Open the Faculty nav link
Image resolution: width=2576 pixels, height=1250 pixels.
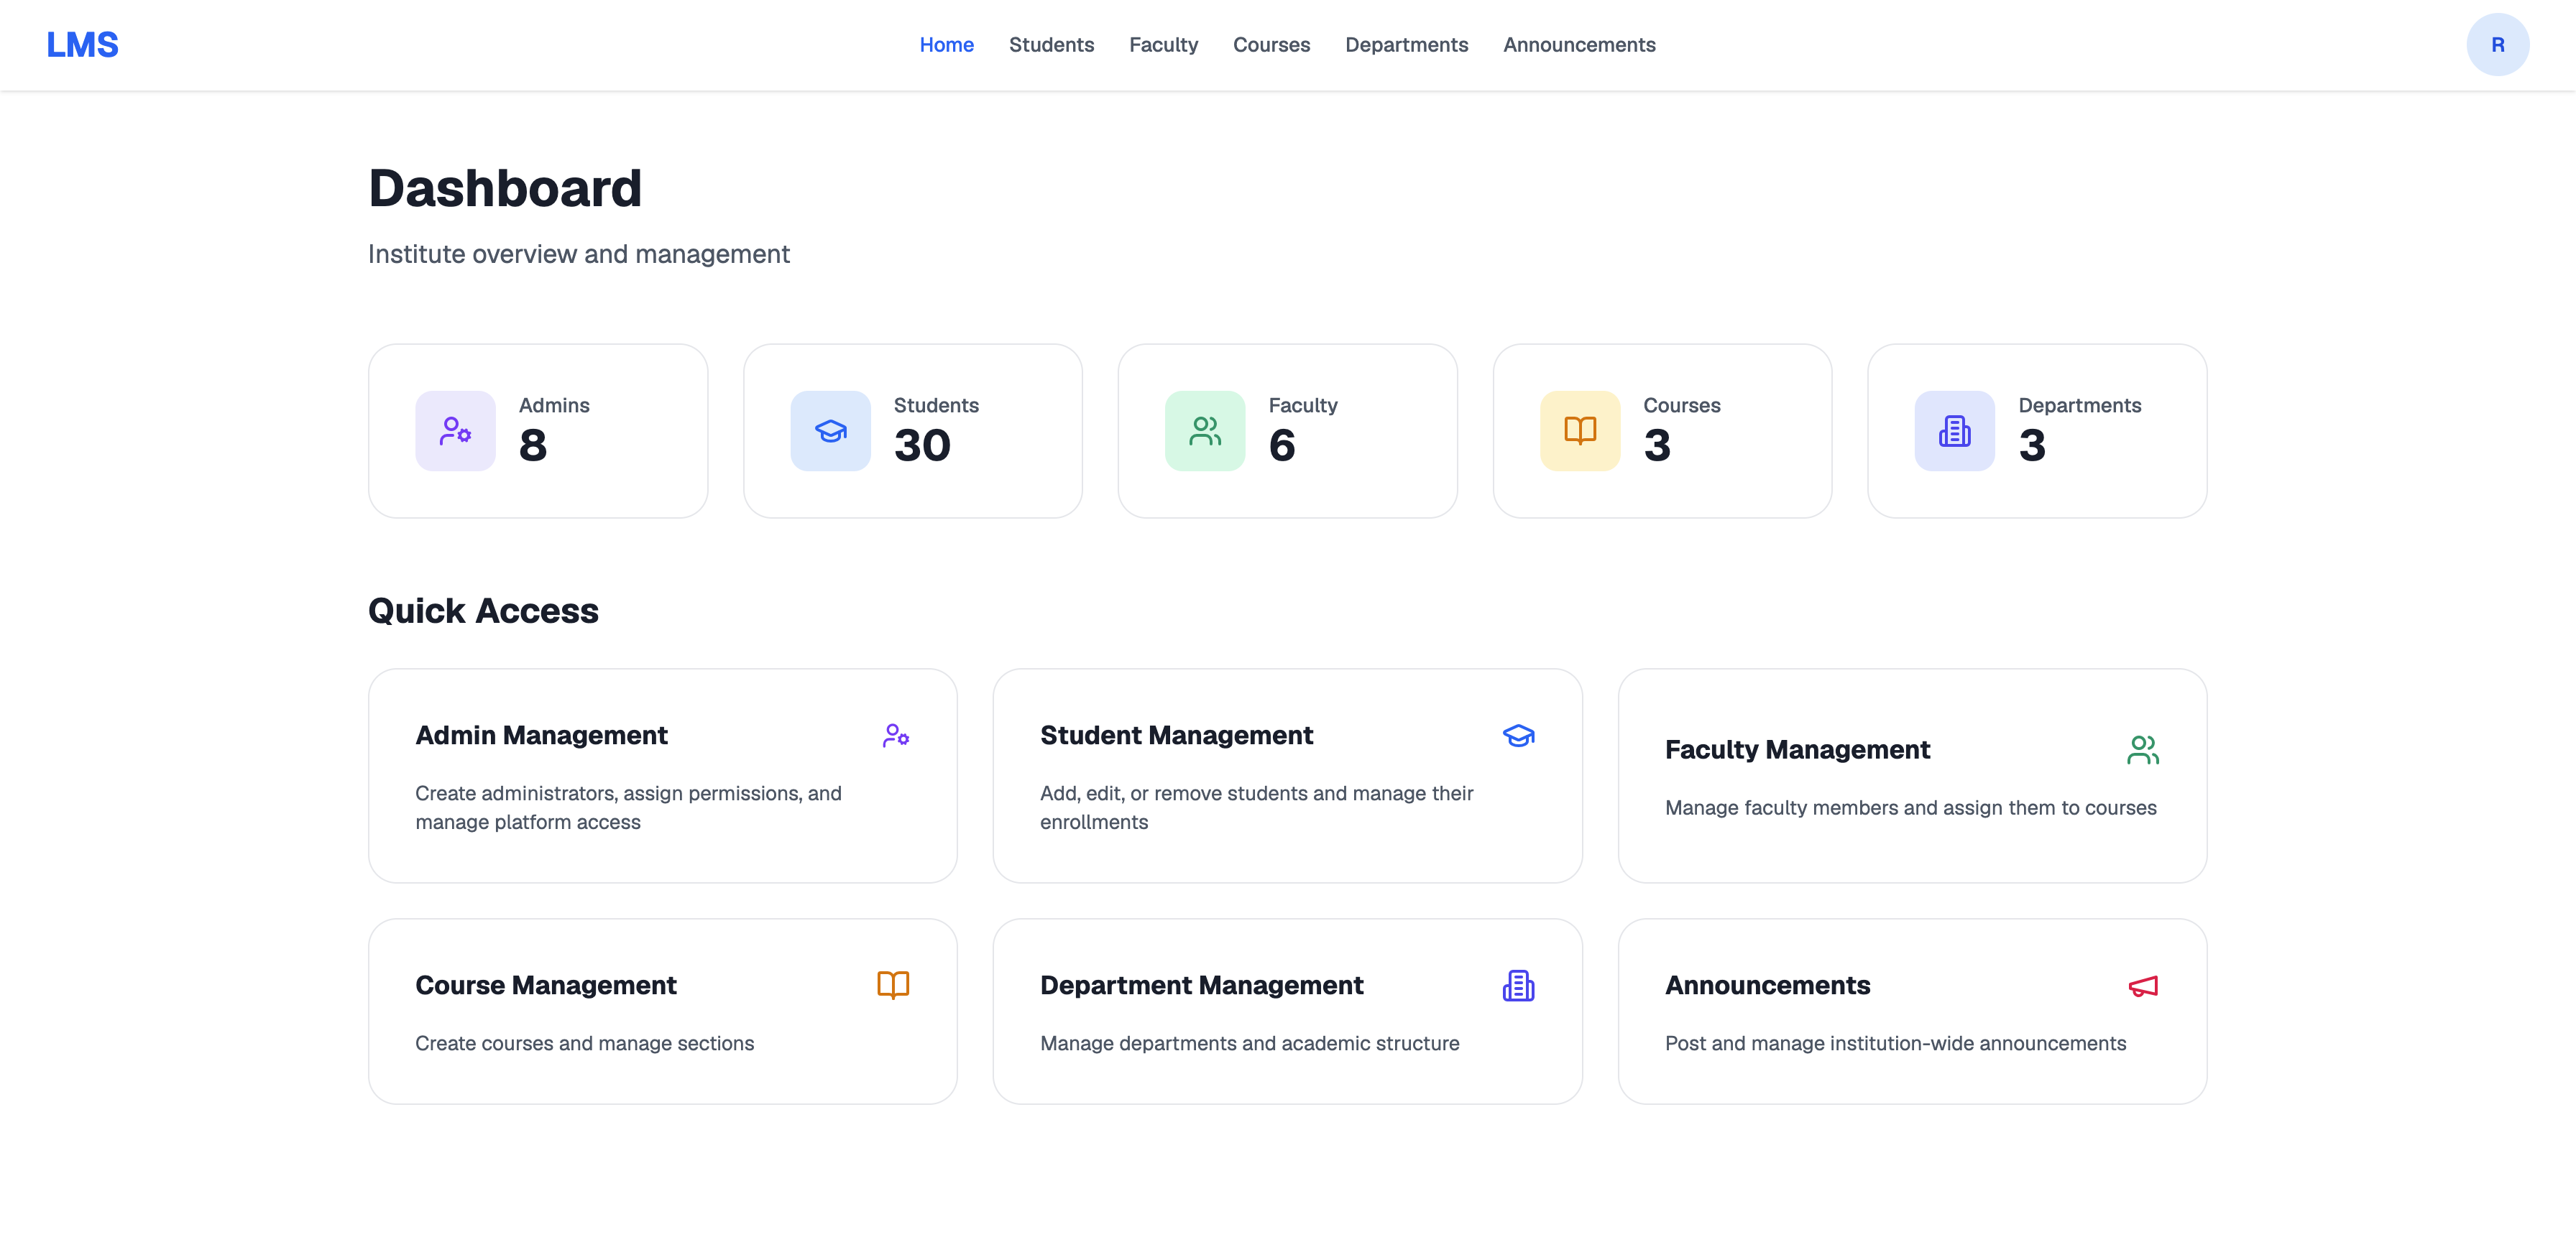[x=1163, y=45]
